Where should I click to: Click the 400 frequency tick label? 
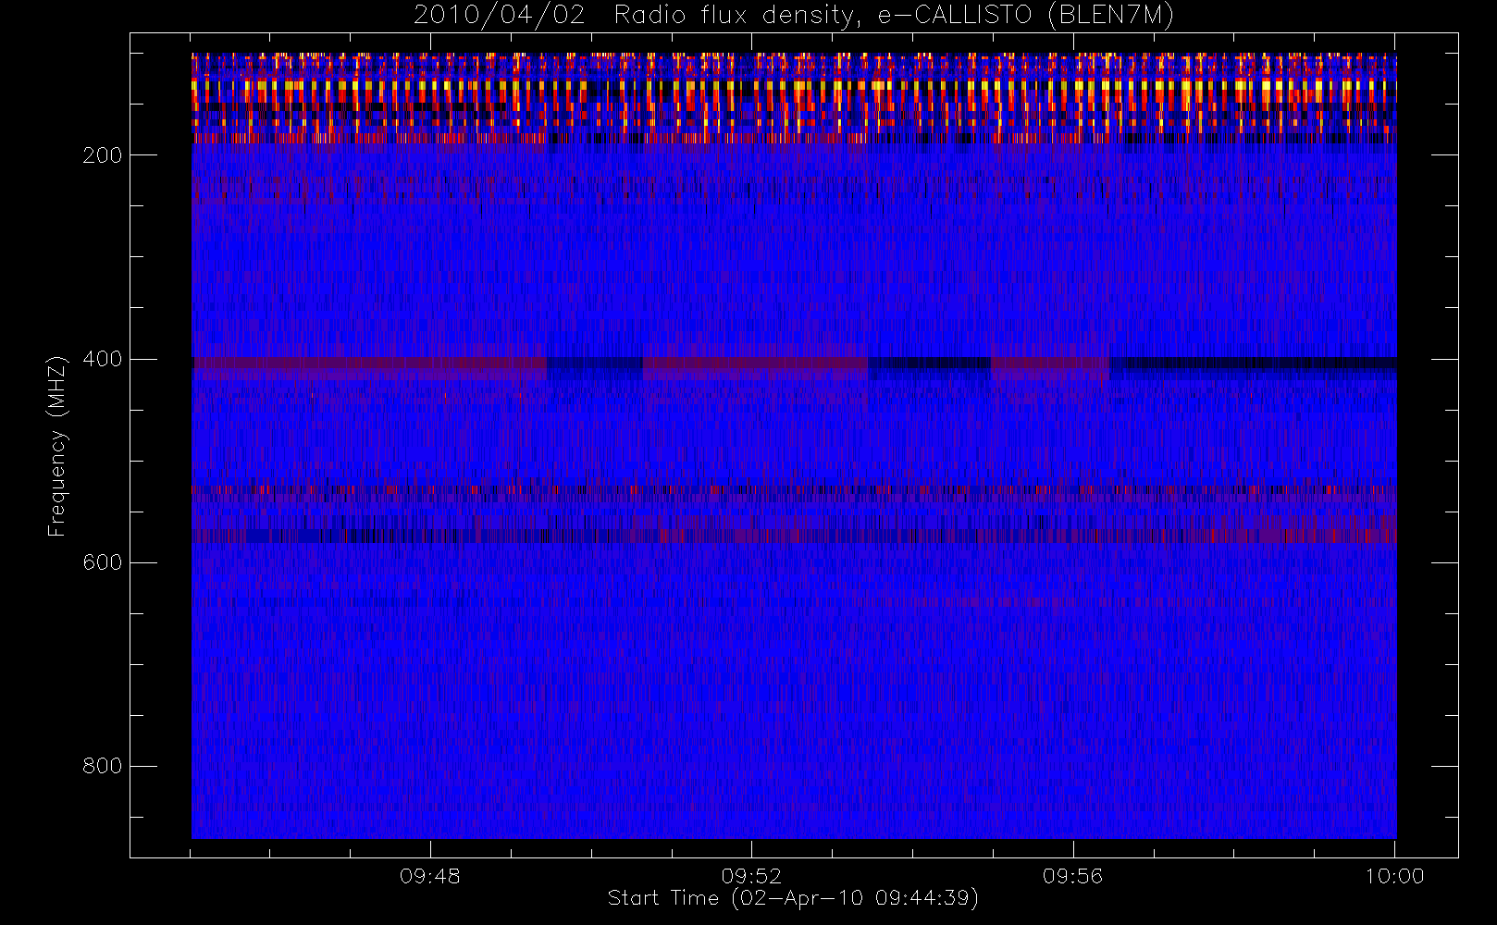[x=103, y=359]
